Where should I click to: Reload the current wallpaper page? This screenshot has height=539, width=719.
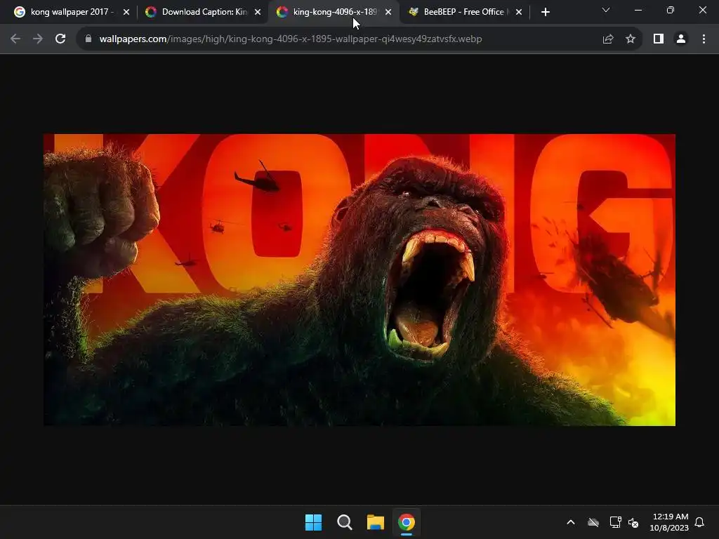[x=60, y=39]
